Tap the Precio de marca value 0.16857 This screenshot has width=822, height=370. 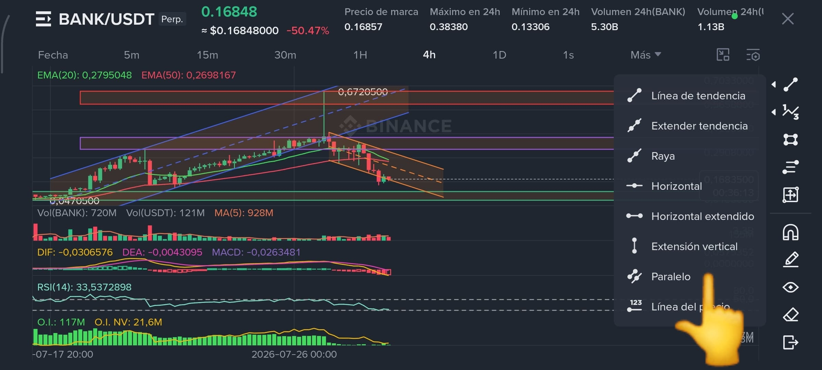pyautogui.click(x=363, y=27)
